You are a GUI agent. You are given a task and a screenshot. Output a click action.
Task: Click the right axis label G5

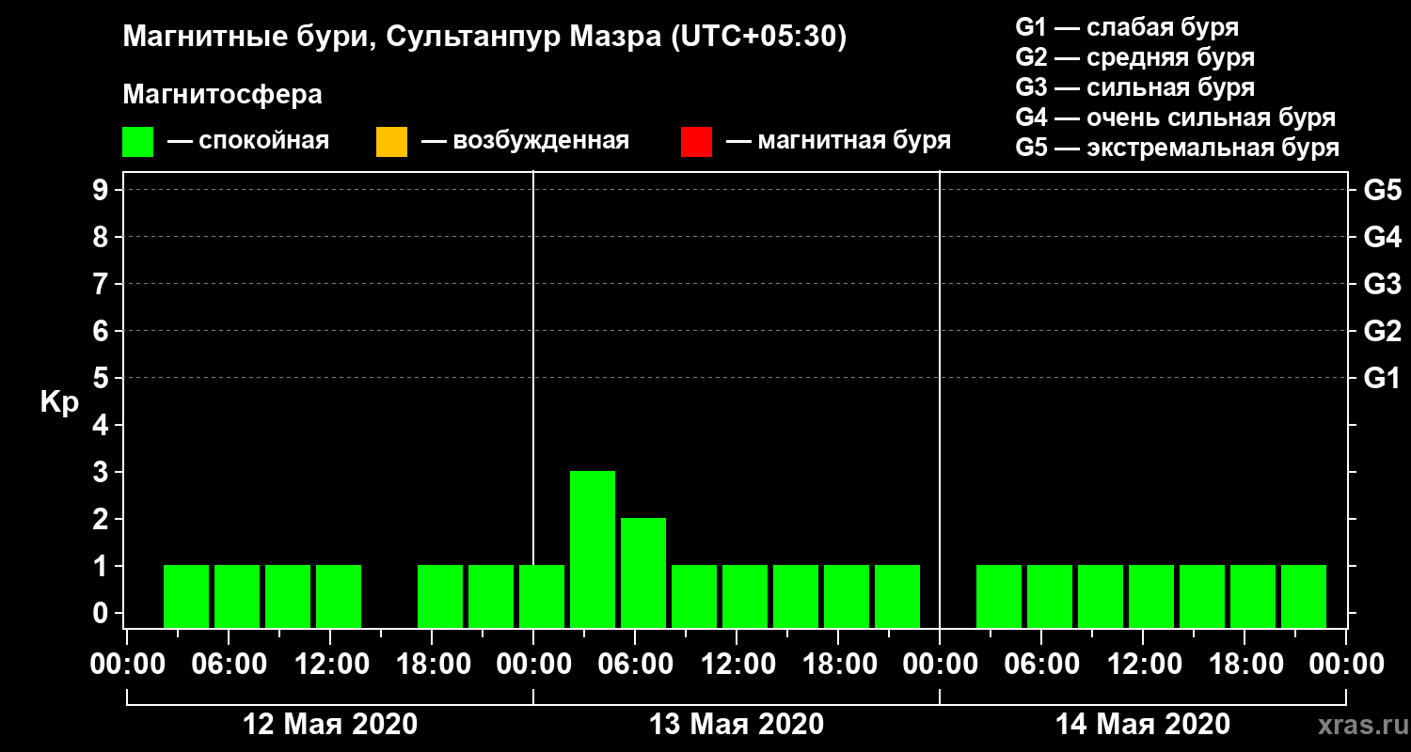(x=1382, y=190)
